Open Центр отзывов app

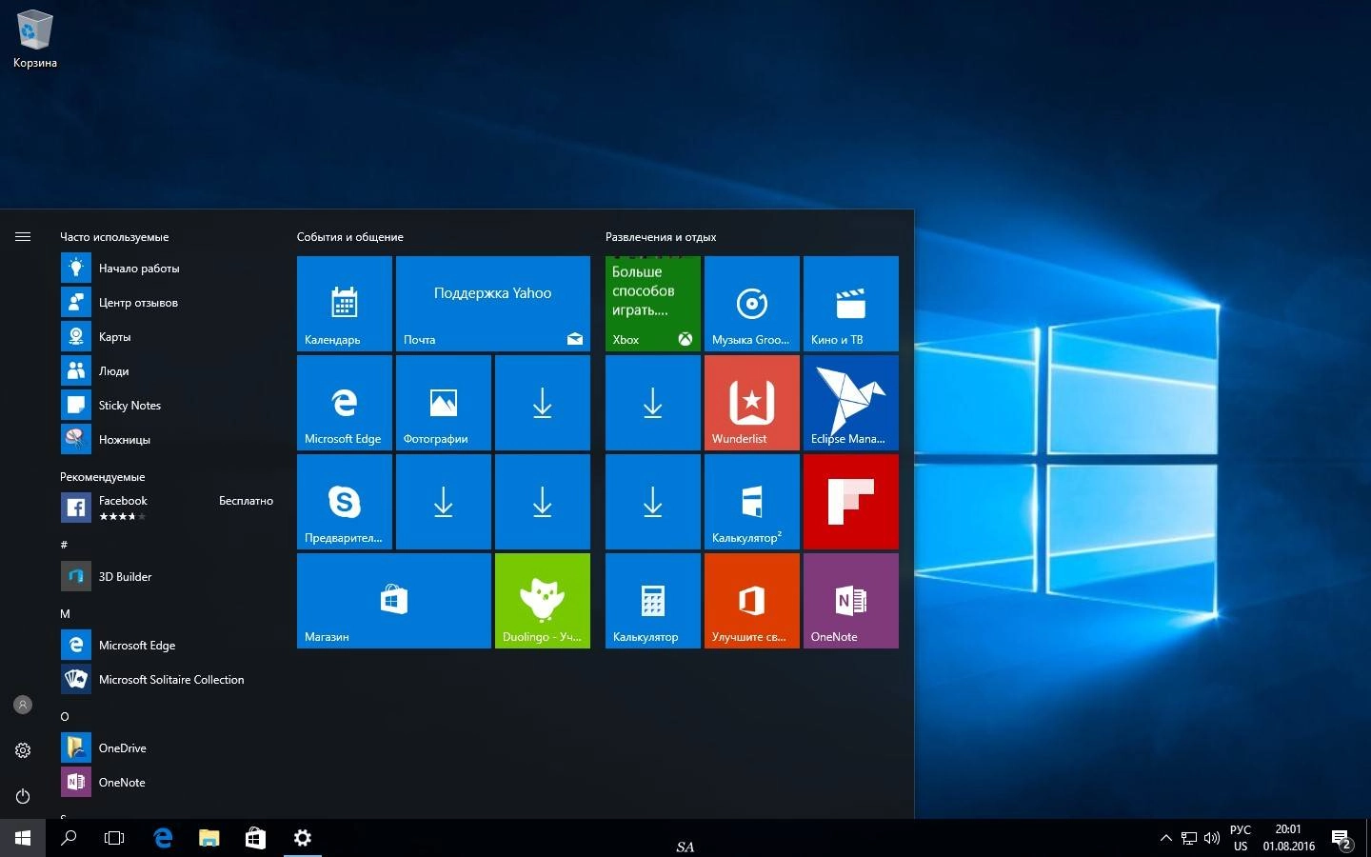pyautogui.click(x=168, y=303)
